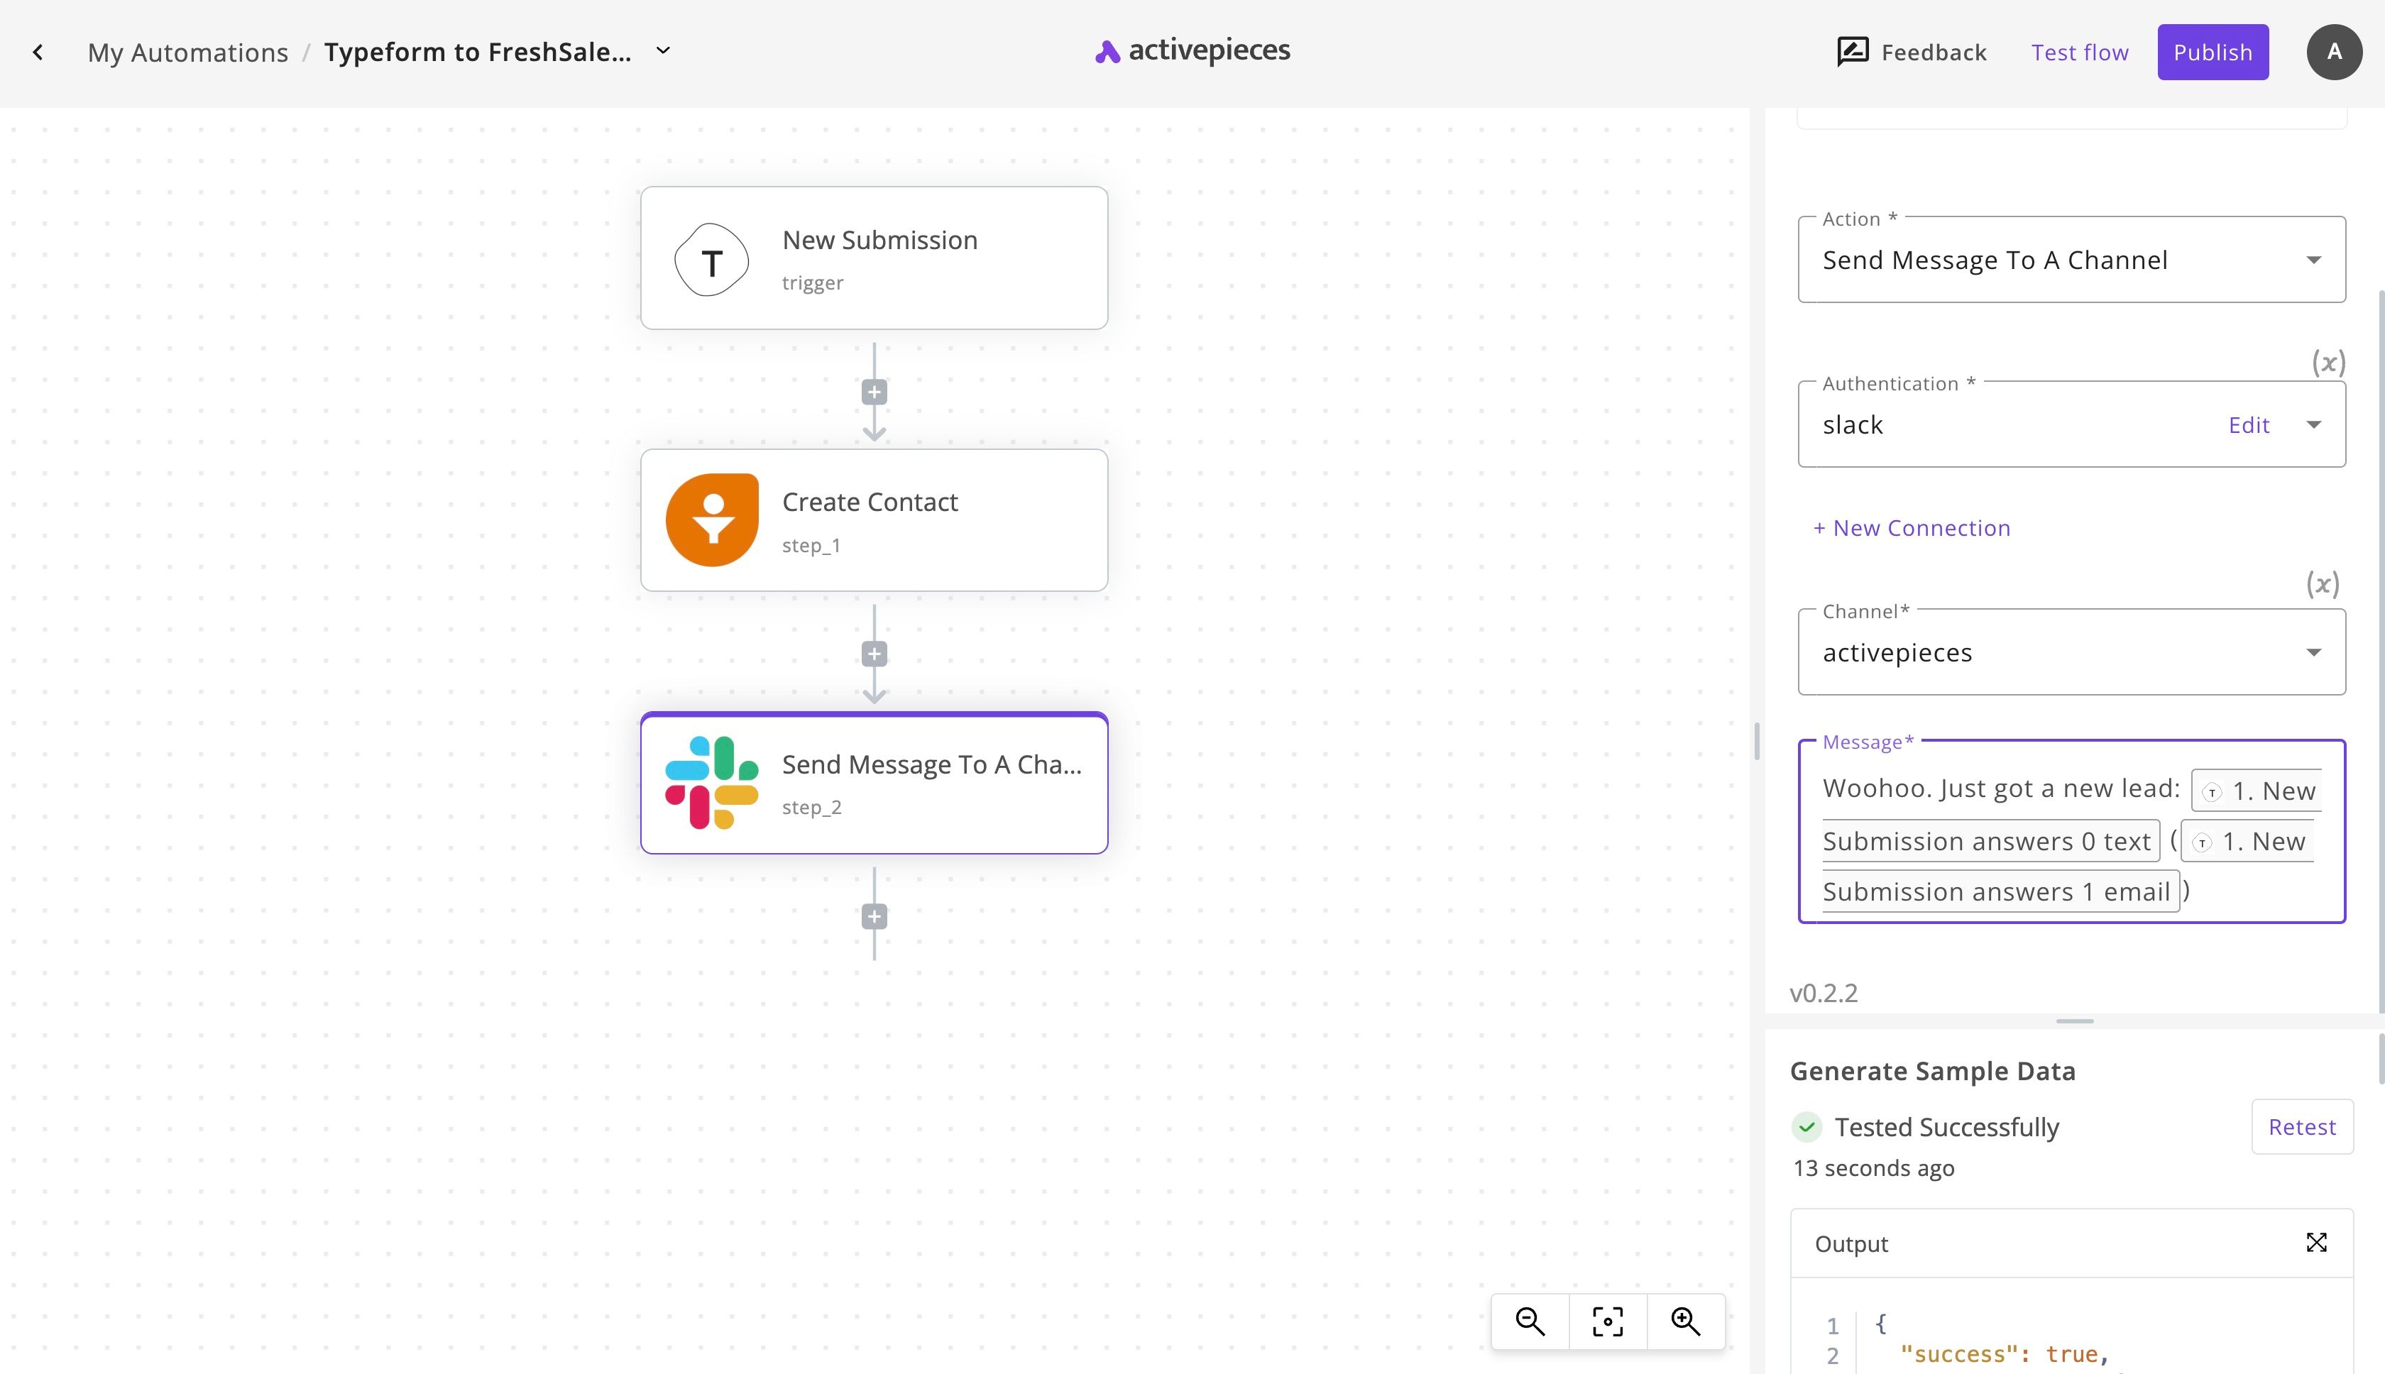Viewport: 2385px width, 1374px height.
Task: Zoom in on the canvas
Action: point(1686,1321)
